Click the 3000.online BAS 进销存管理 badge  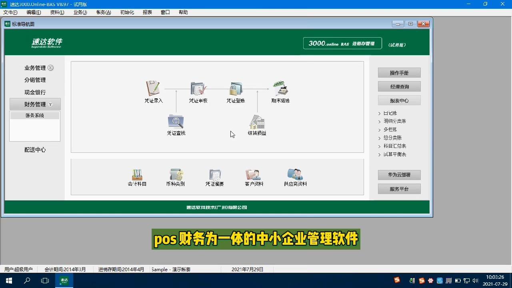(x=342, y=43)
